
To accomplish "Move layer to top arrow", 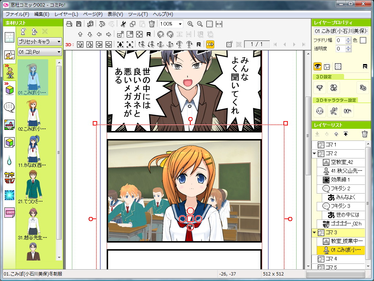I will click(346, 134).
